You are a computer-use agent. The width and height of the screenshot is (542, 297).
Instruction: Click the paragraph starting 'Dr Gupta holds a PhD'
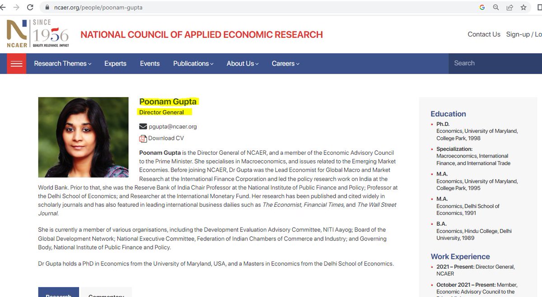pos(216,264)
